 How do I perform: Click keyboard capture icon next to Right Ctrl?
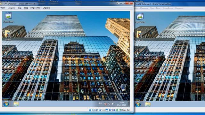120,110
